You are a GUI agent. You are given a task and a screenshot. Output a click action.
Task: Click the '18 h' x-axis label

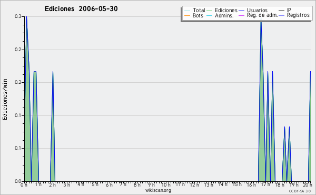click(280, 184)
